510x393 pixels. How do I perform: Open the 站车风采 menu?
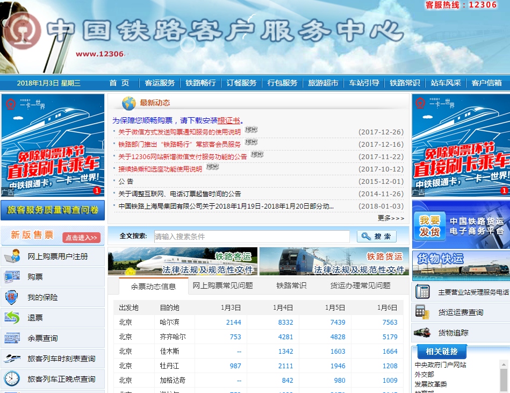[x=446, y=83]
